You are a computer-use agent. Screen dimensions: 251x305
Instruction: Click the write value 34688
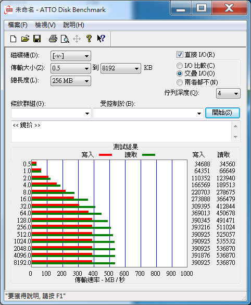[x=202, y=164]
